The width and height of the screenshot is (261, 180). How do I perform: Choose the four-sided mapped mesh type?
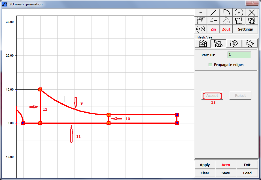click(x=218, y=44)
